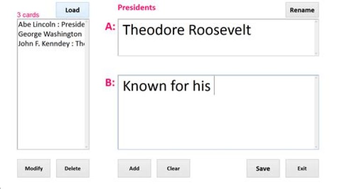337x189 pixels.
Task: Save the card deck
Action: (263, 168)
